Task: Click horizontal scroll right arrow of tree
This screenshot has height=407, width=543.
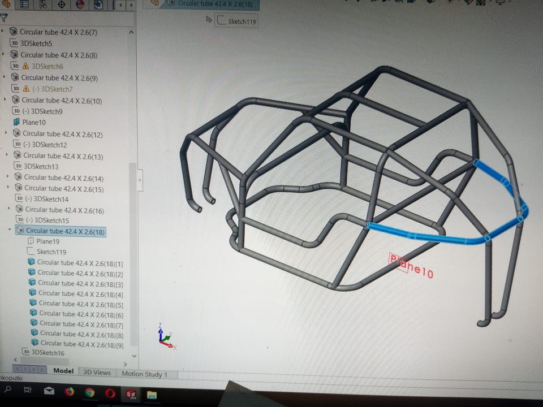Action: coord(125,364)
